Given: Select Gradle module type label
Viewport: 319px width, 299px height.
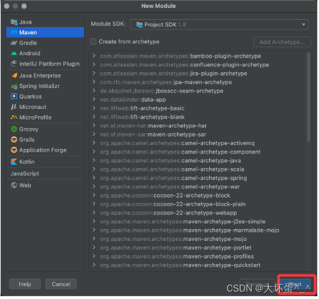Looking at the screenshot, I should click(28, 43).
